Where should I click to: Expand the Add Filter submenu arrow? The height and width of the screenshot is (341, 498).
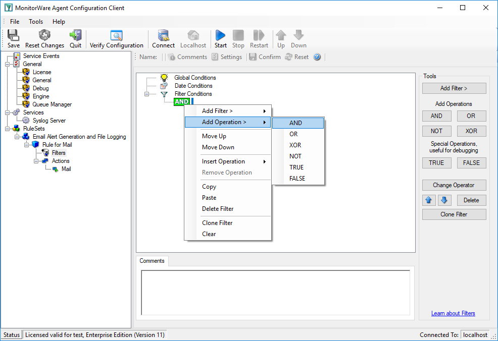click(264, 111)
